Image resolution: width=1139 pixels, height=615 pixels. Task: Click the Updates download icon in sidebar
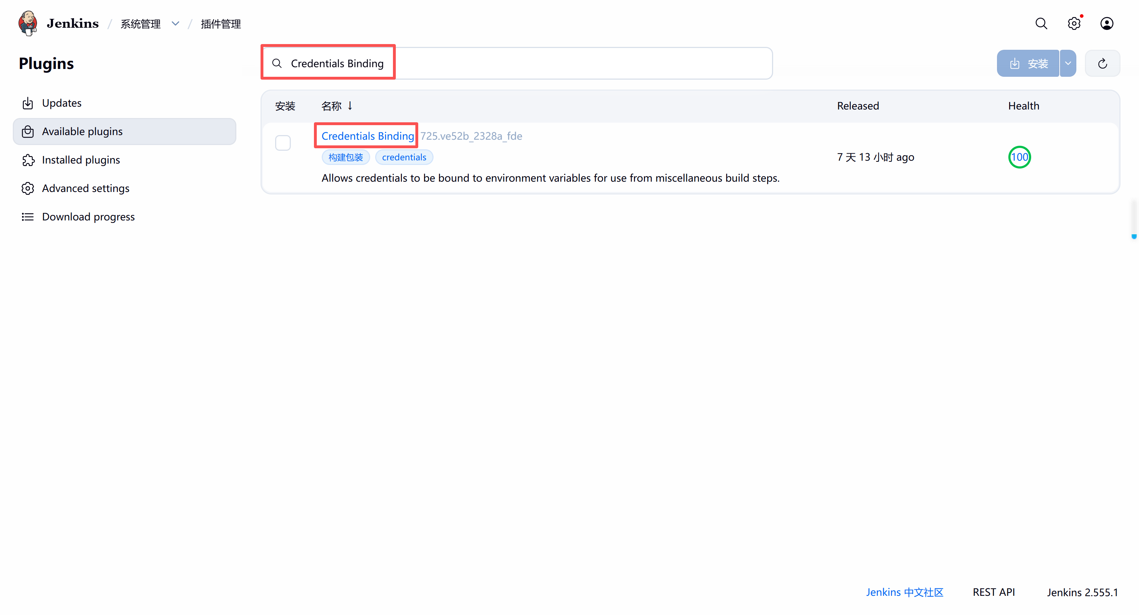point(28,103)
